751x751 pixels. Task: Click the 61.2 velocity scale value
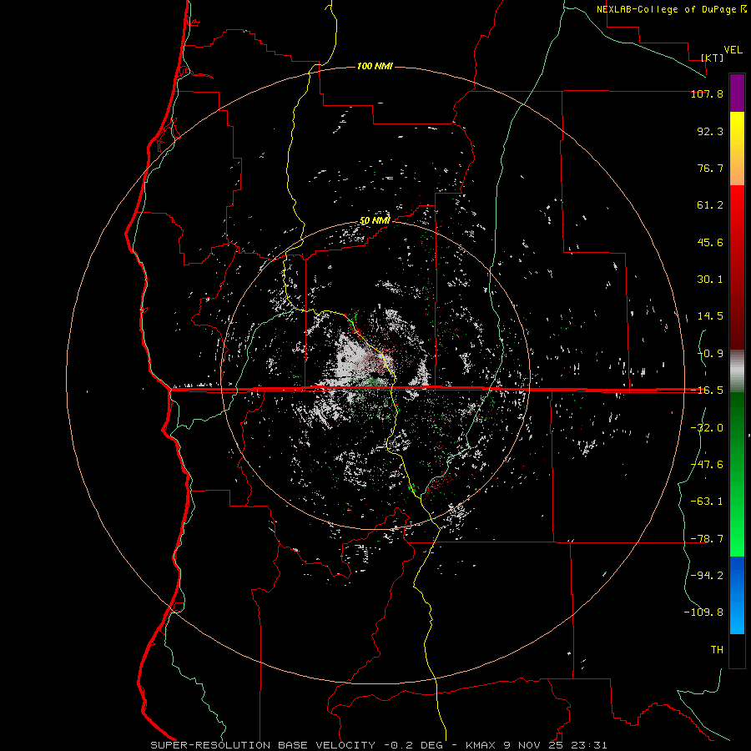pos(710,205)
